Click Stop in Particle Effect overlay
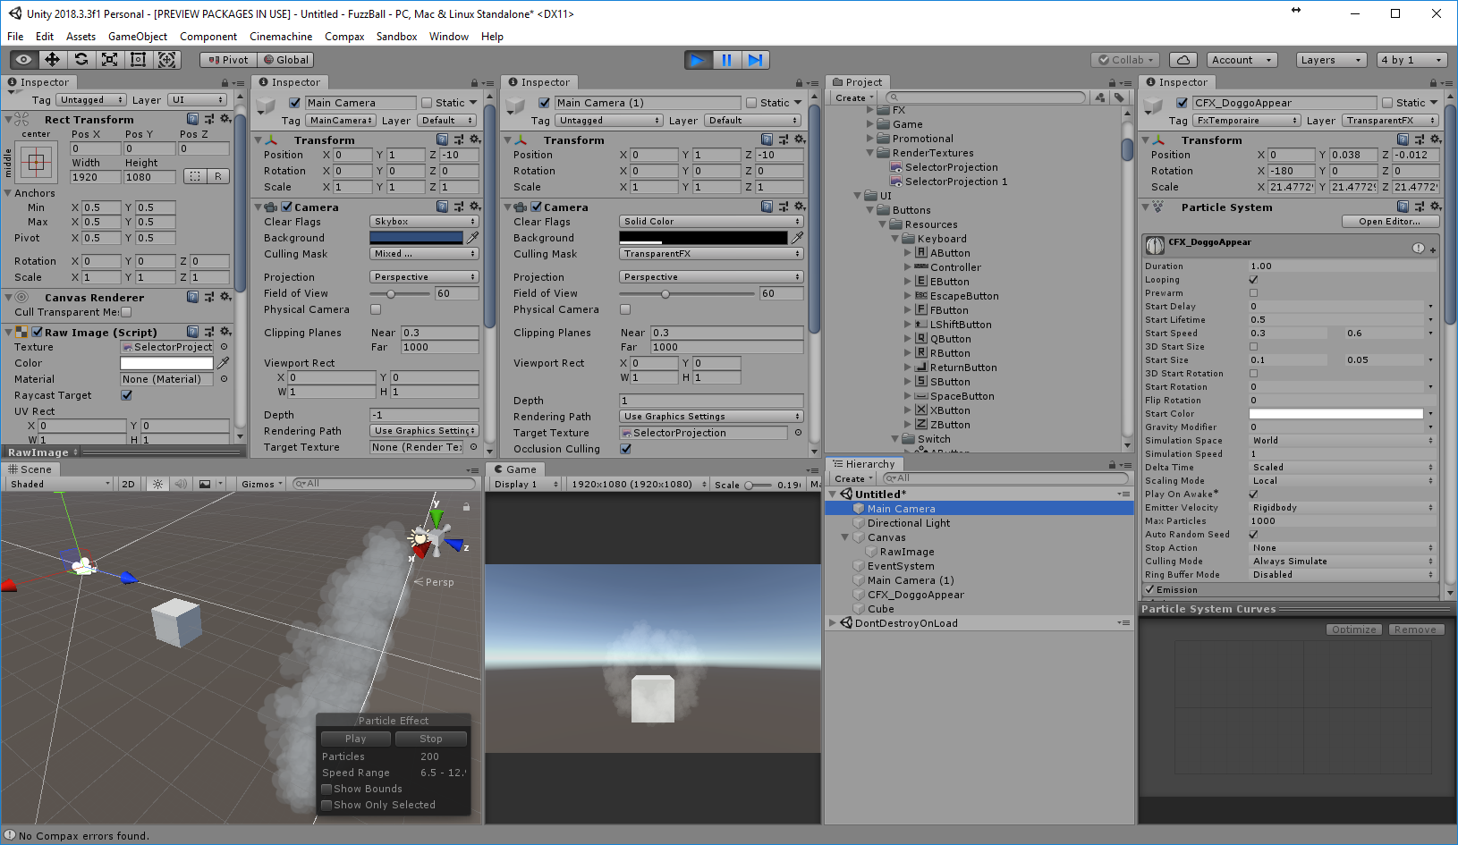 pos(431,739)
